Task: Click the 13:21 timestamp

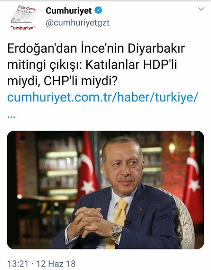Action: click(18, 264)
